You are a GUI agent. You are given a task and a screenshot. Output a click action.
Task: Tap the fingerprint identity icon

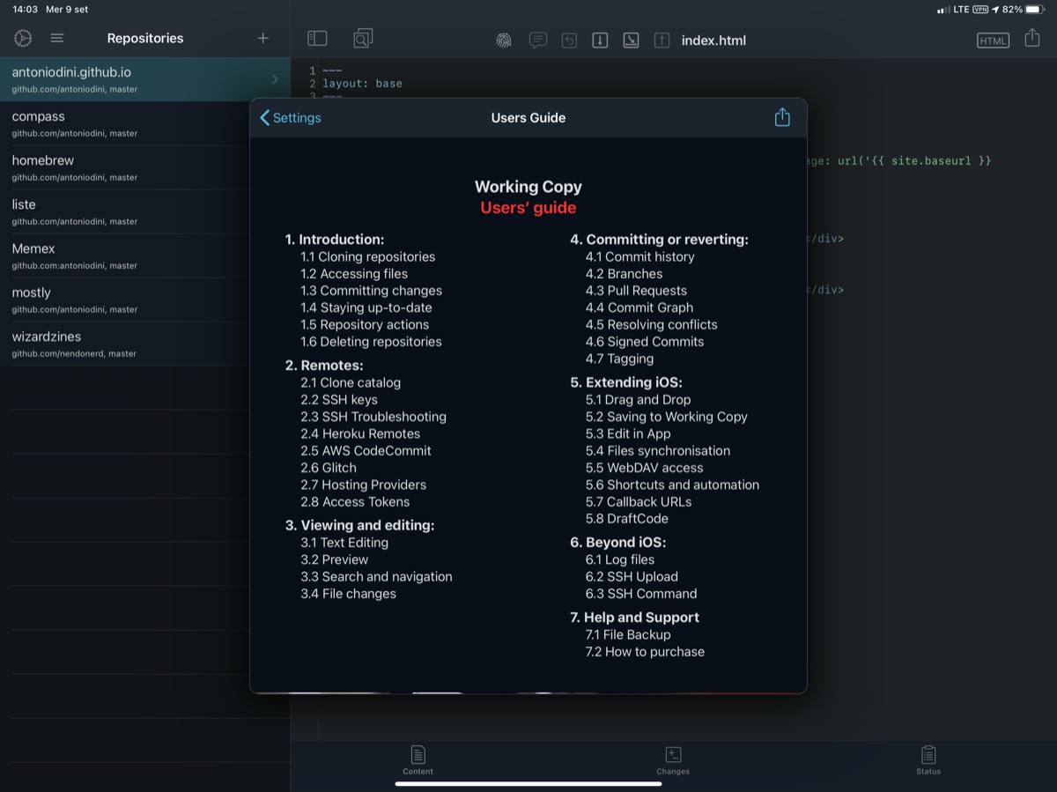tap(503, 40)
